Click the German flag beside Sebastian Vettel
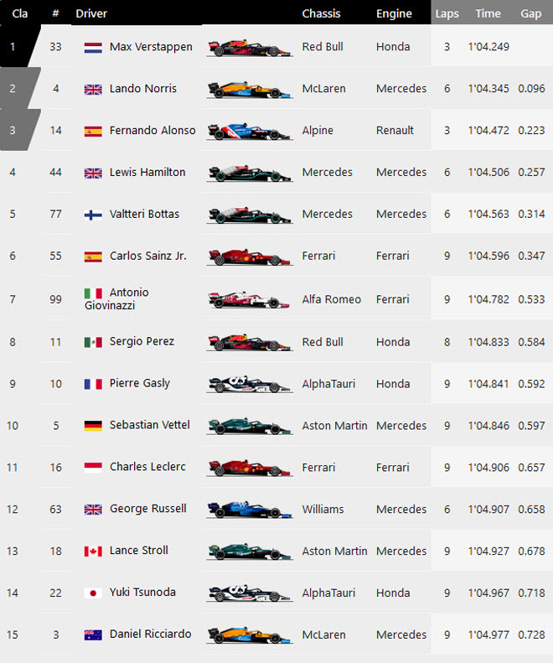 tap(93, 426)
